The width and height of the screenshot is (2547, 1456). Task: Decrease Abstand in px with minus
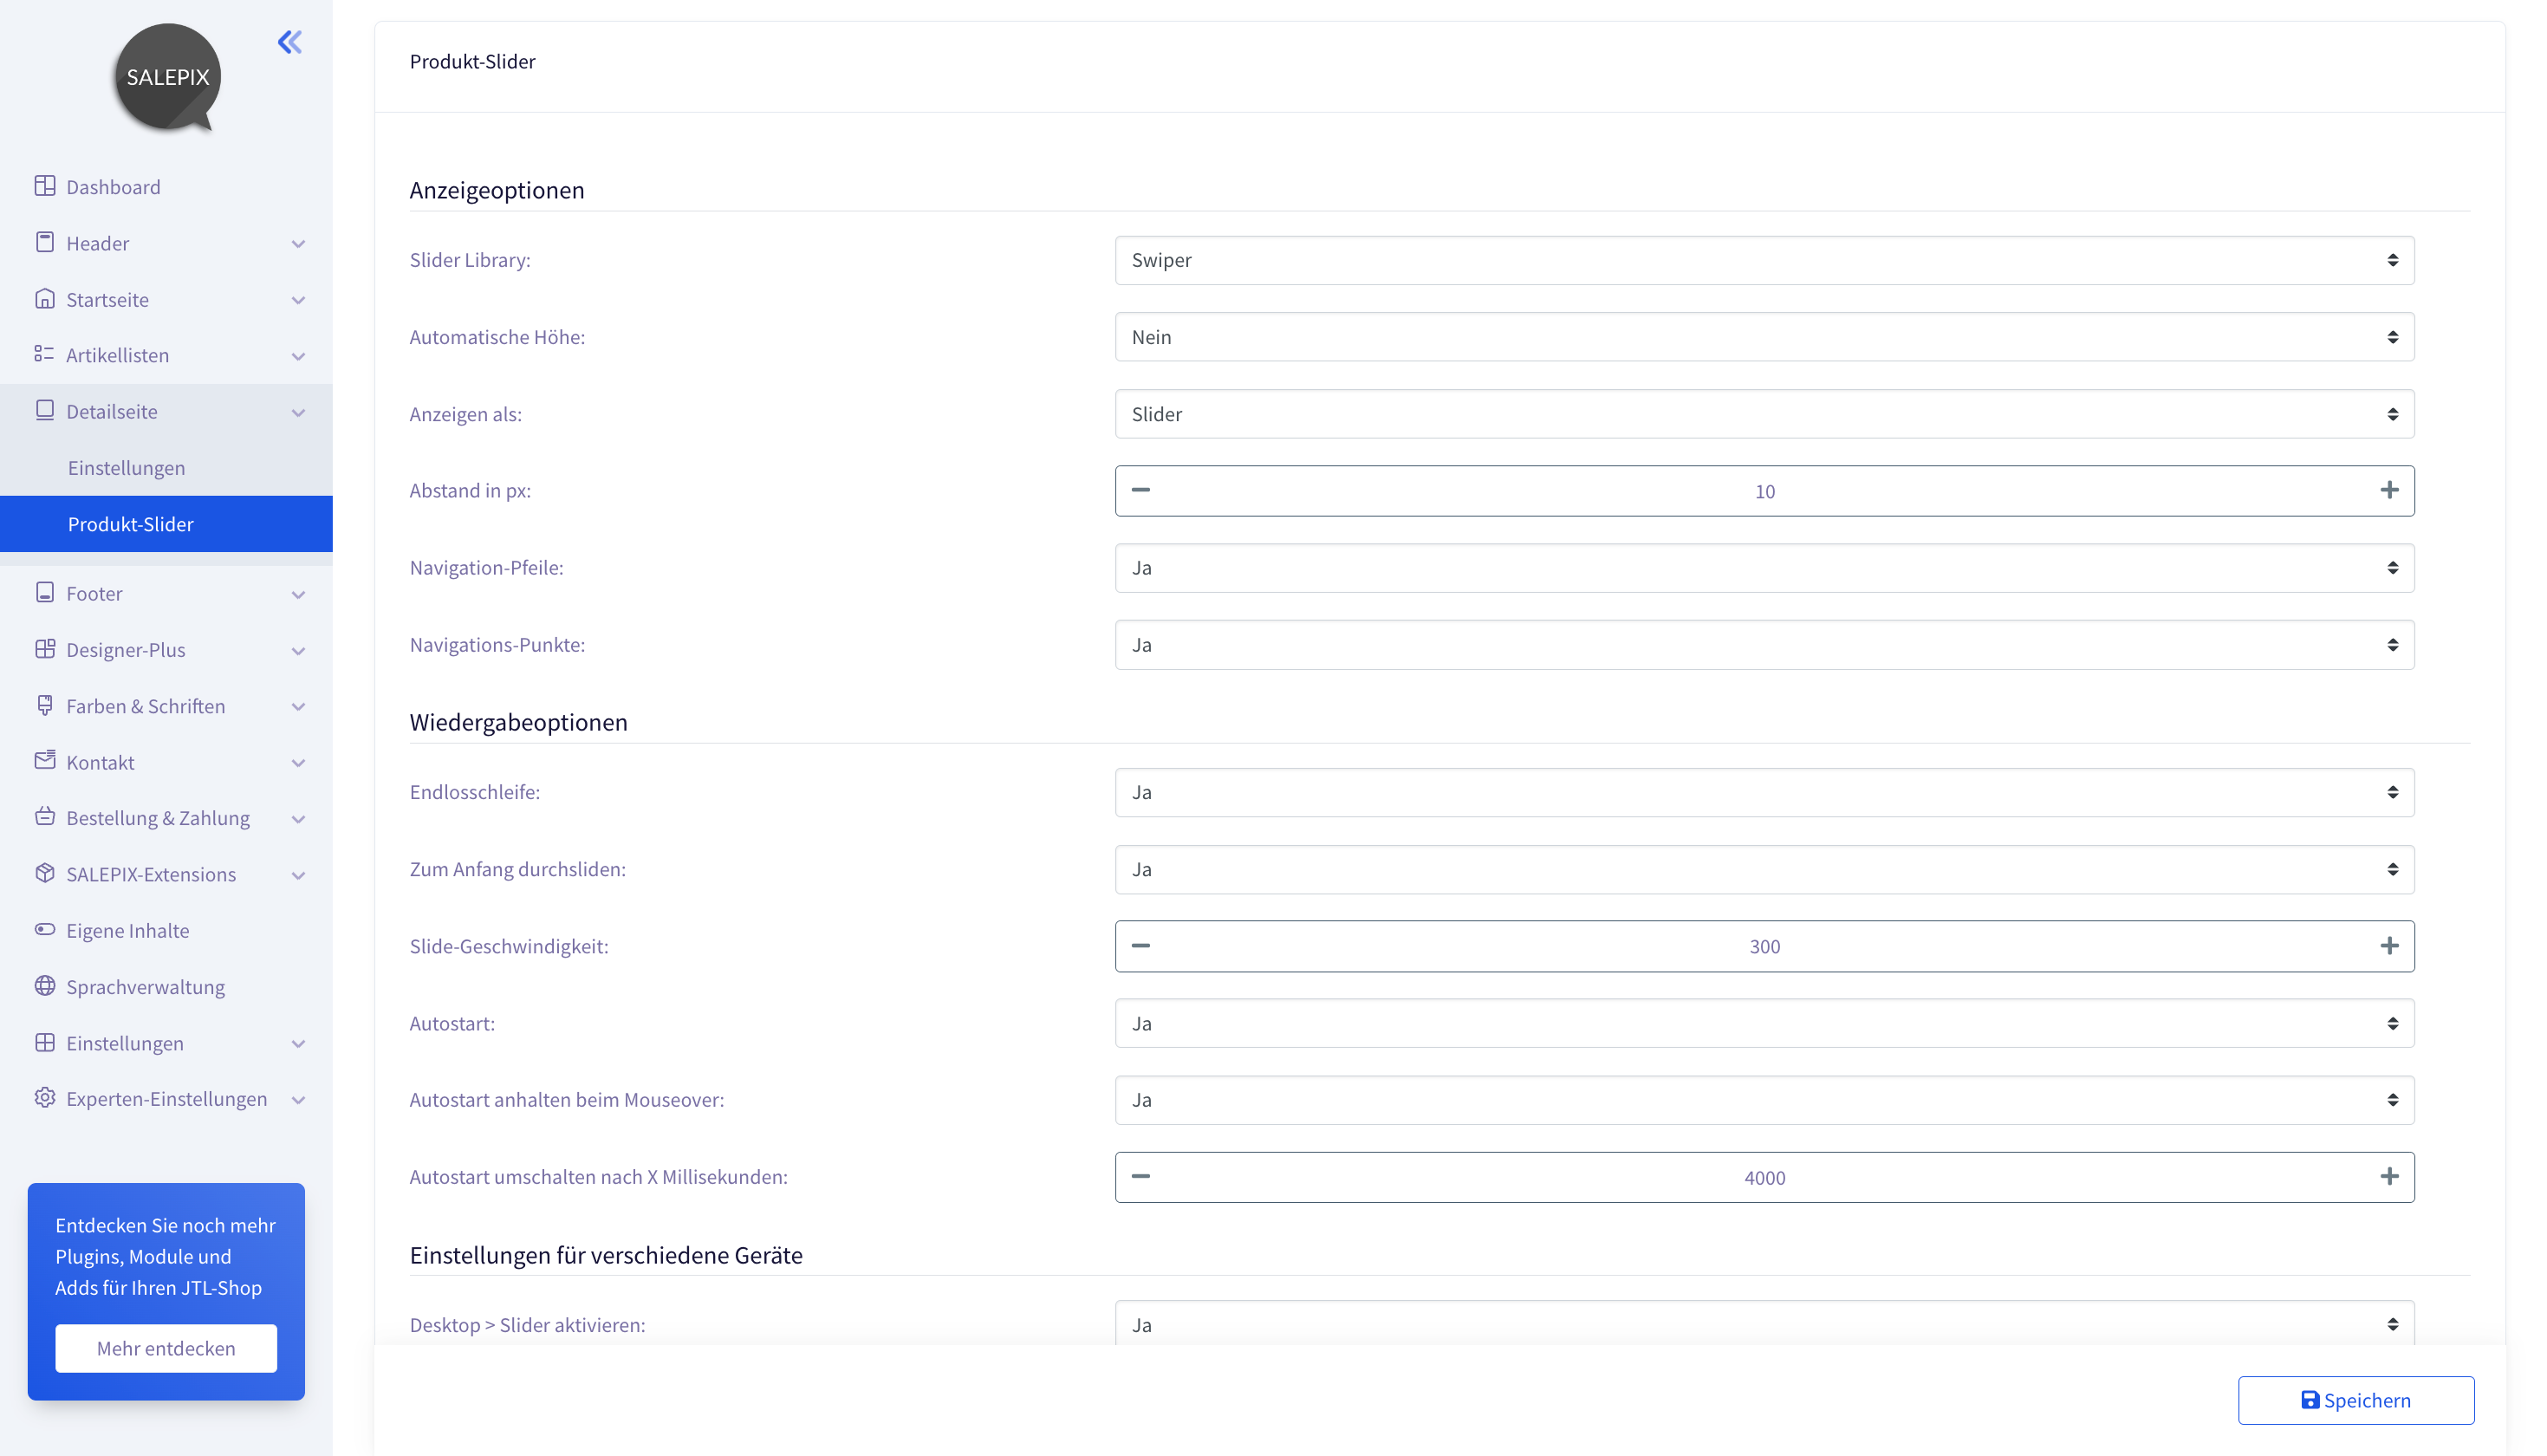coord(1140,490)
